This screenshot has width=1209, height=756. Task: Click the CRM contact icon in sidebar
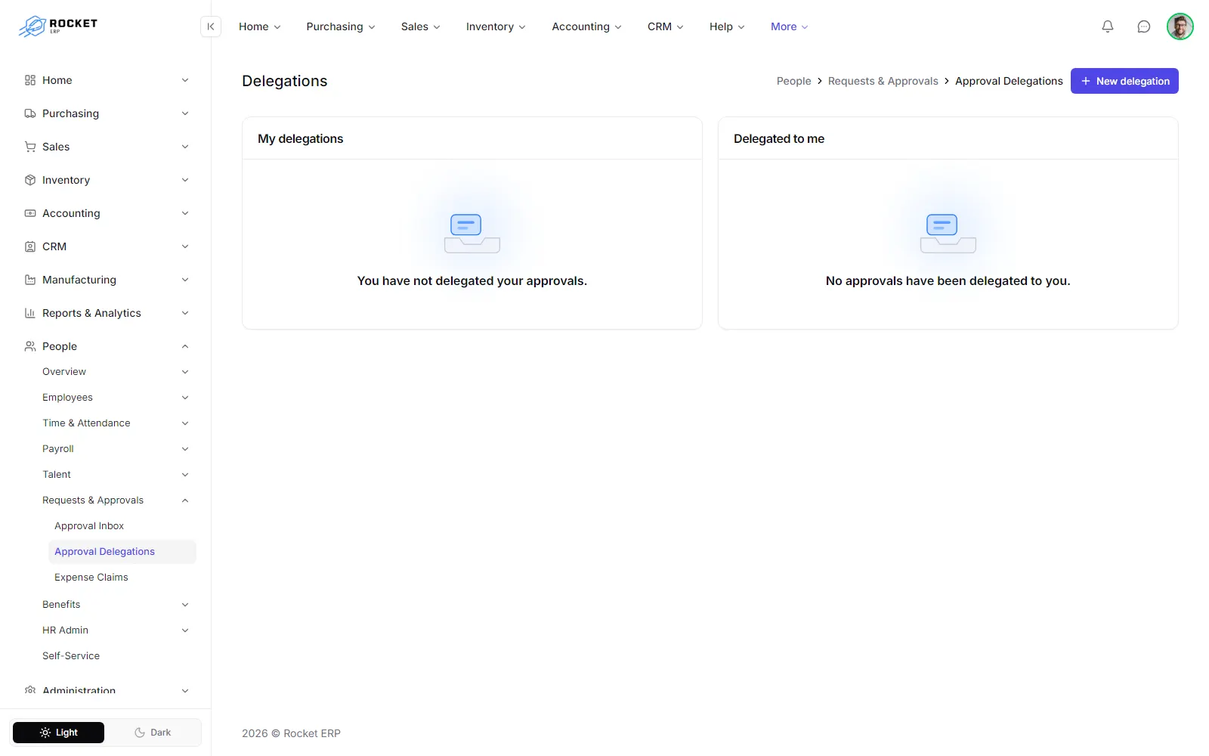pos(30,246)
